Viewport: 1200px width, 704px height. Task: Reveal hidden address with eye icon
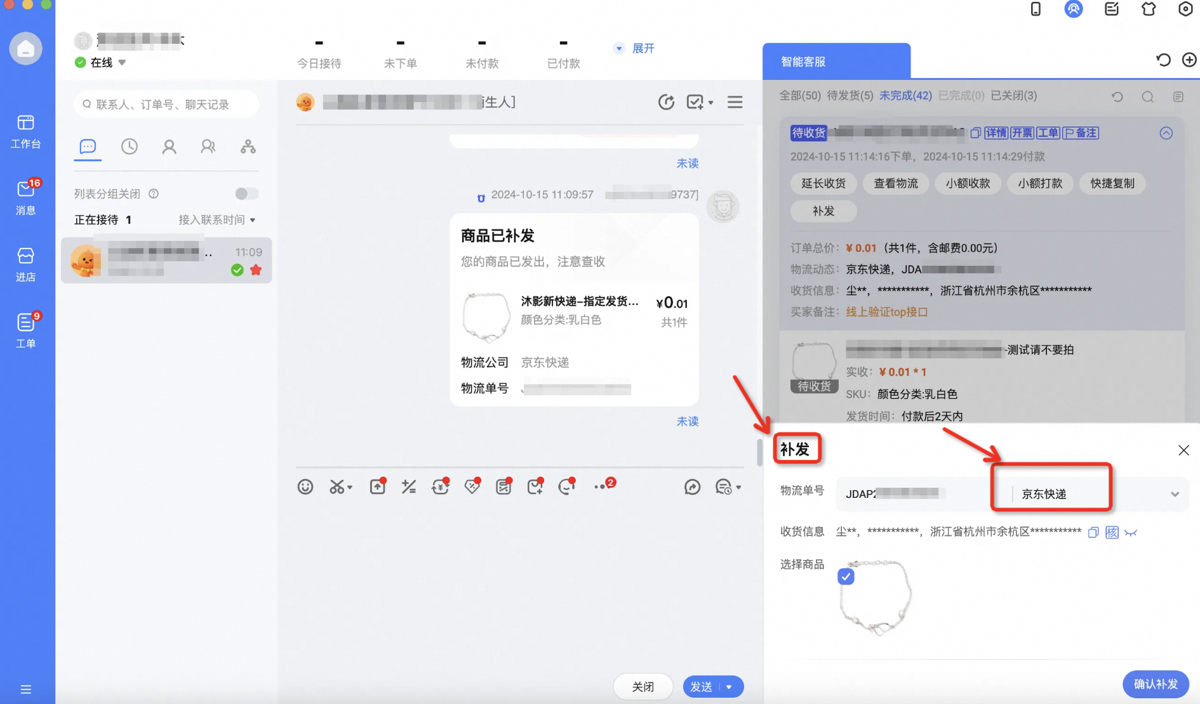pyautogui.click(x=1131, y=533)
